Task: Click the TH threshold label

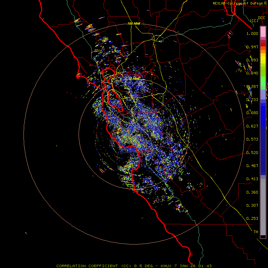Action: (x=256, y=232)
